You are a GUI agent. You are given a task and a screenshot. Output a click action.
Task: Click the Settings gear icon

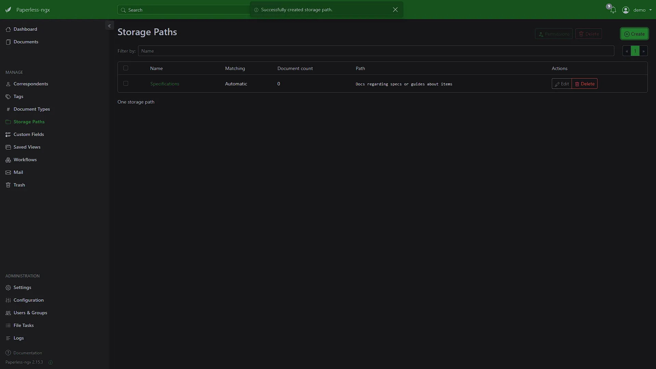point(8,288)
